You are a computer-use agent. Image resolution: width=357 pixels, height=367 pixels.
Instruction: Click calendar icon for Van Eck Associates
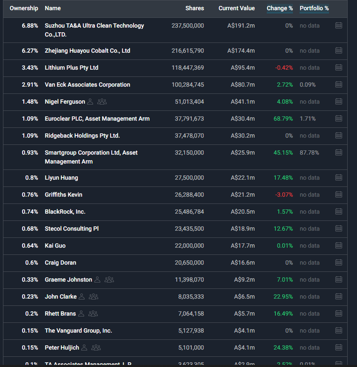(x=338, y=84)
